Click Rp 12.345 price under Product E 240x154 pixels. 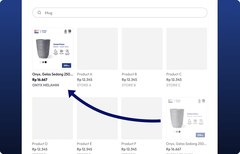pyautogui.click(x=85, y=149)
